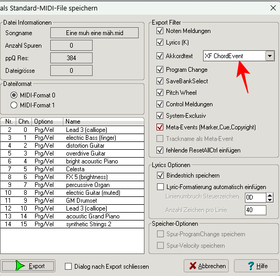
Task: Disable Meta-Events (Marker,Cue,Copyright) checkbox
Action: pyautogui.click(x=160, y=127)
